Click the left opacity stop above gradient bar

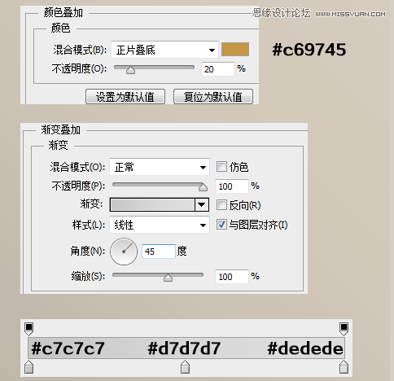(x=28, y=329)
